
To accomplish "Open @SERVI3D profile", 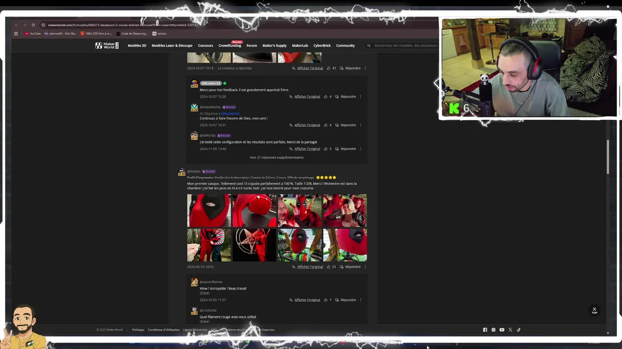I will coord(207,136).
